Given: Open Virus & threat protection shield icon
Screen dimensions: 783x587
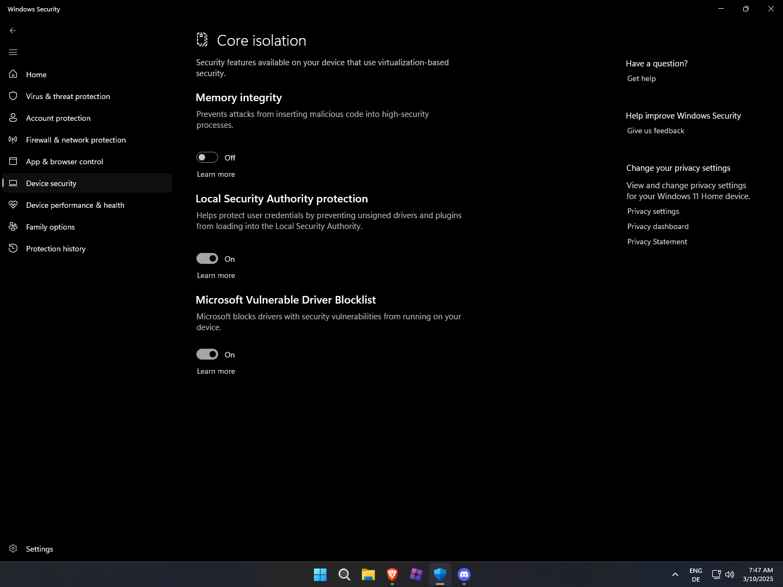Looking at the screenshot, I should tap(13, 96).
